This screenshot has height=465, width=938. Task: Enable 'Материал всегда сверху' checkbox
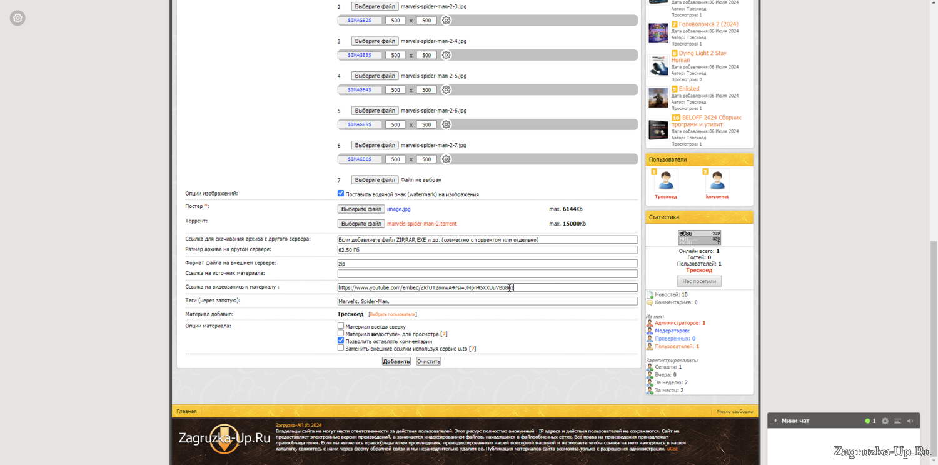point(341,326)
